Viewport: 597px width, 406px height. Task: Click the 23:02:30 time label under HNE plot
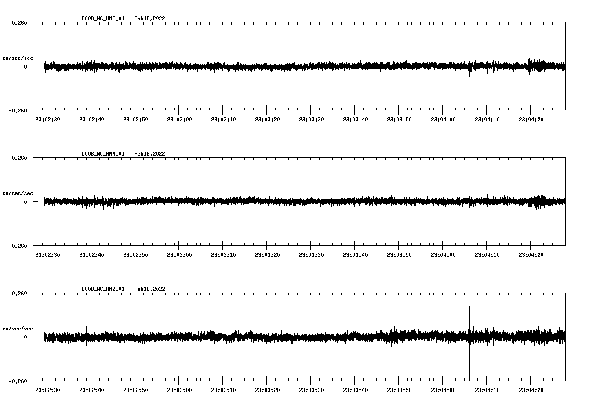(47, 120)
